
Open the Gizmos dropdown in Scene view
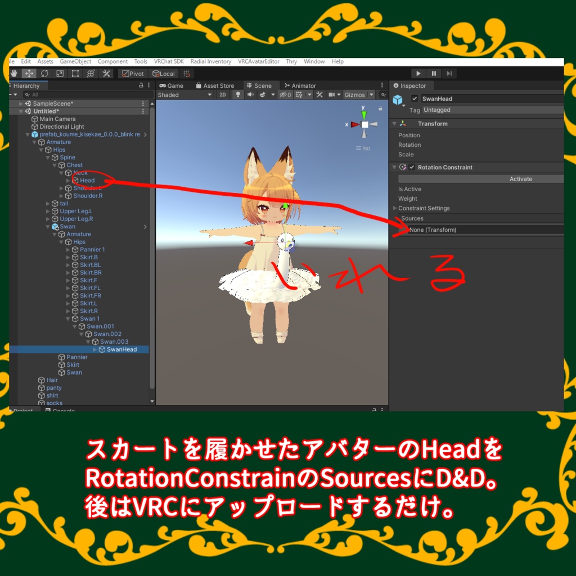pos(371,94)
